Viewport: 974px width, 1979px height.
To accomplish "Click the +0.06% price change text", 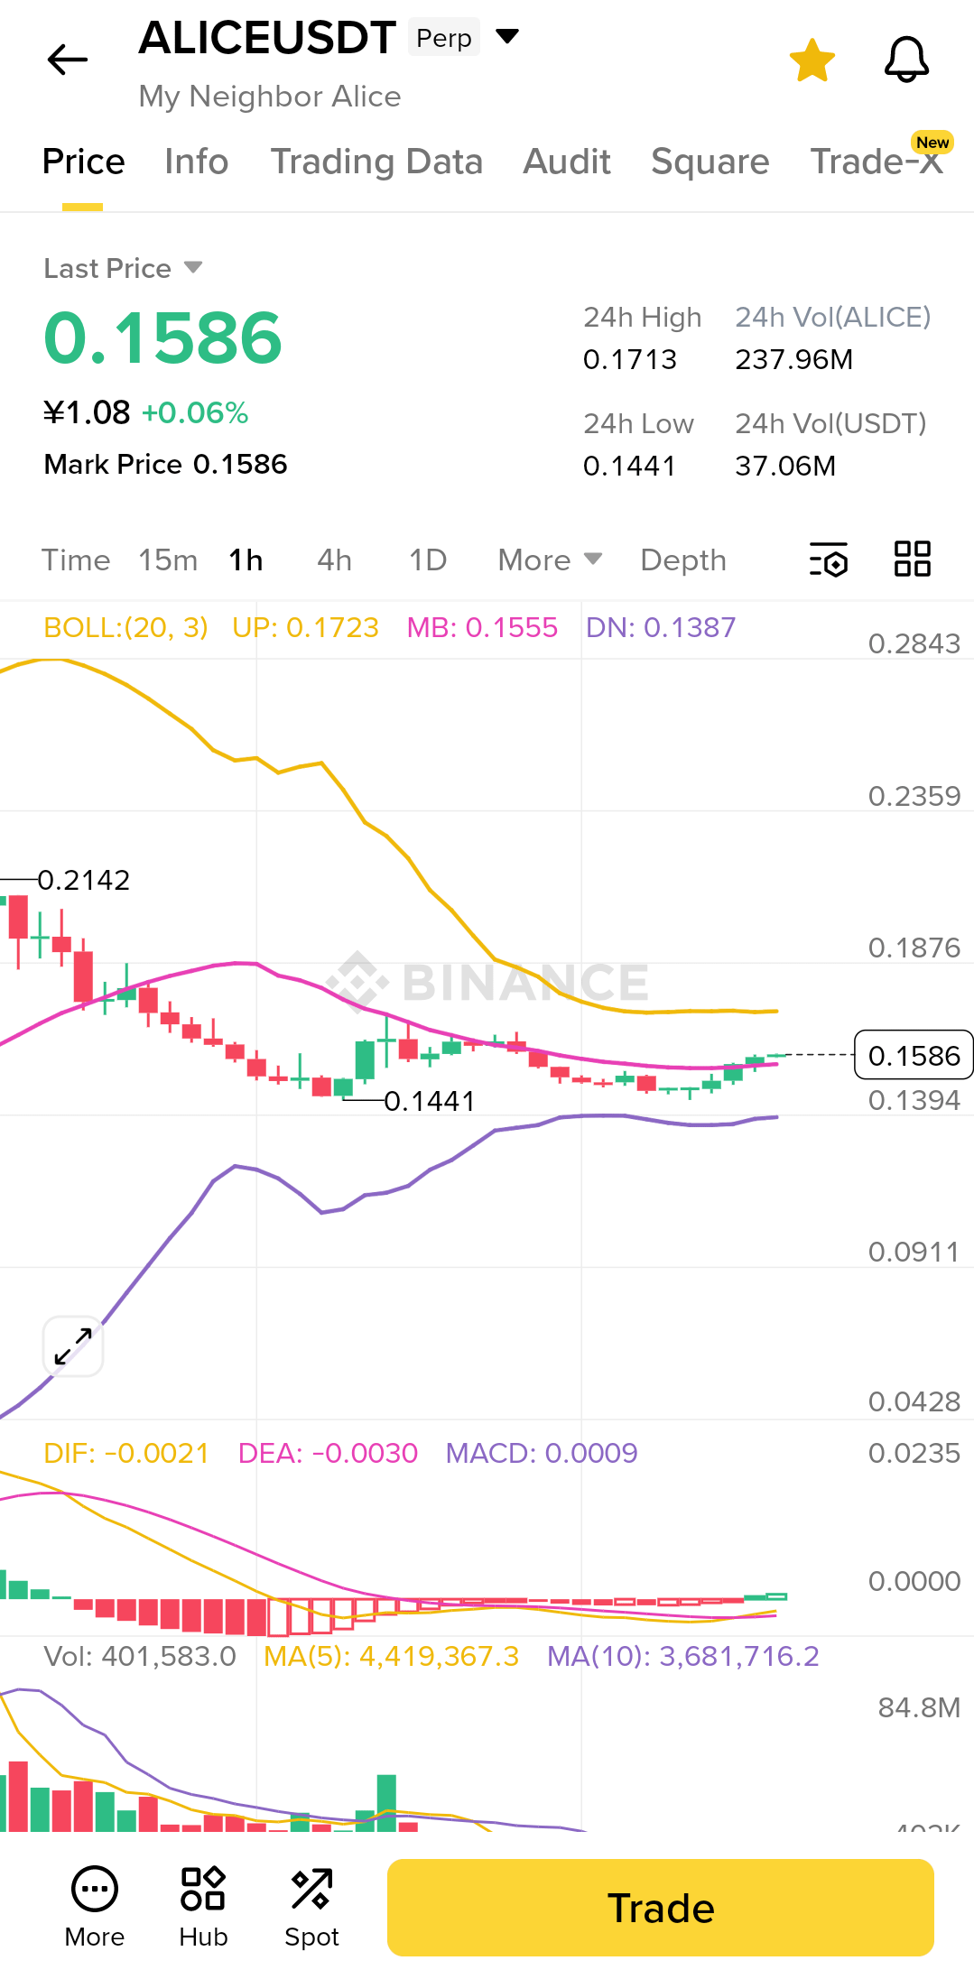I will (194, 413).
